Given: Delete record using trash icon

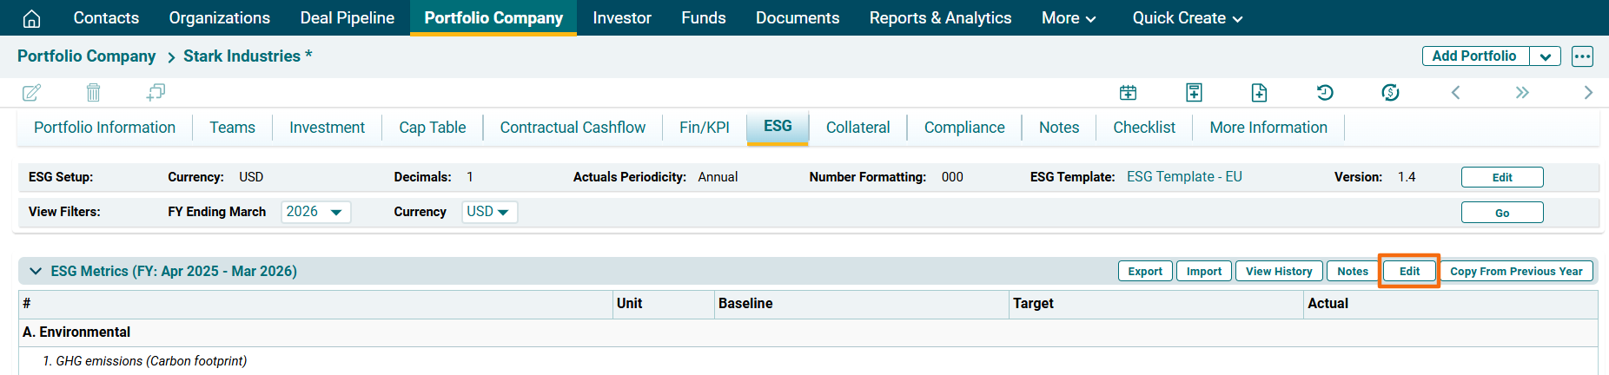Looking at the screenshot, I should coord(94,93).
